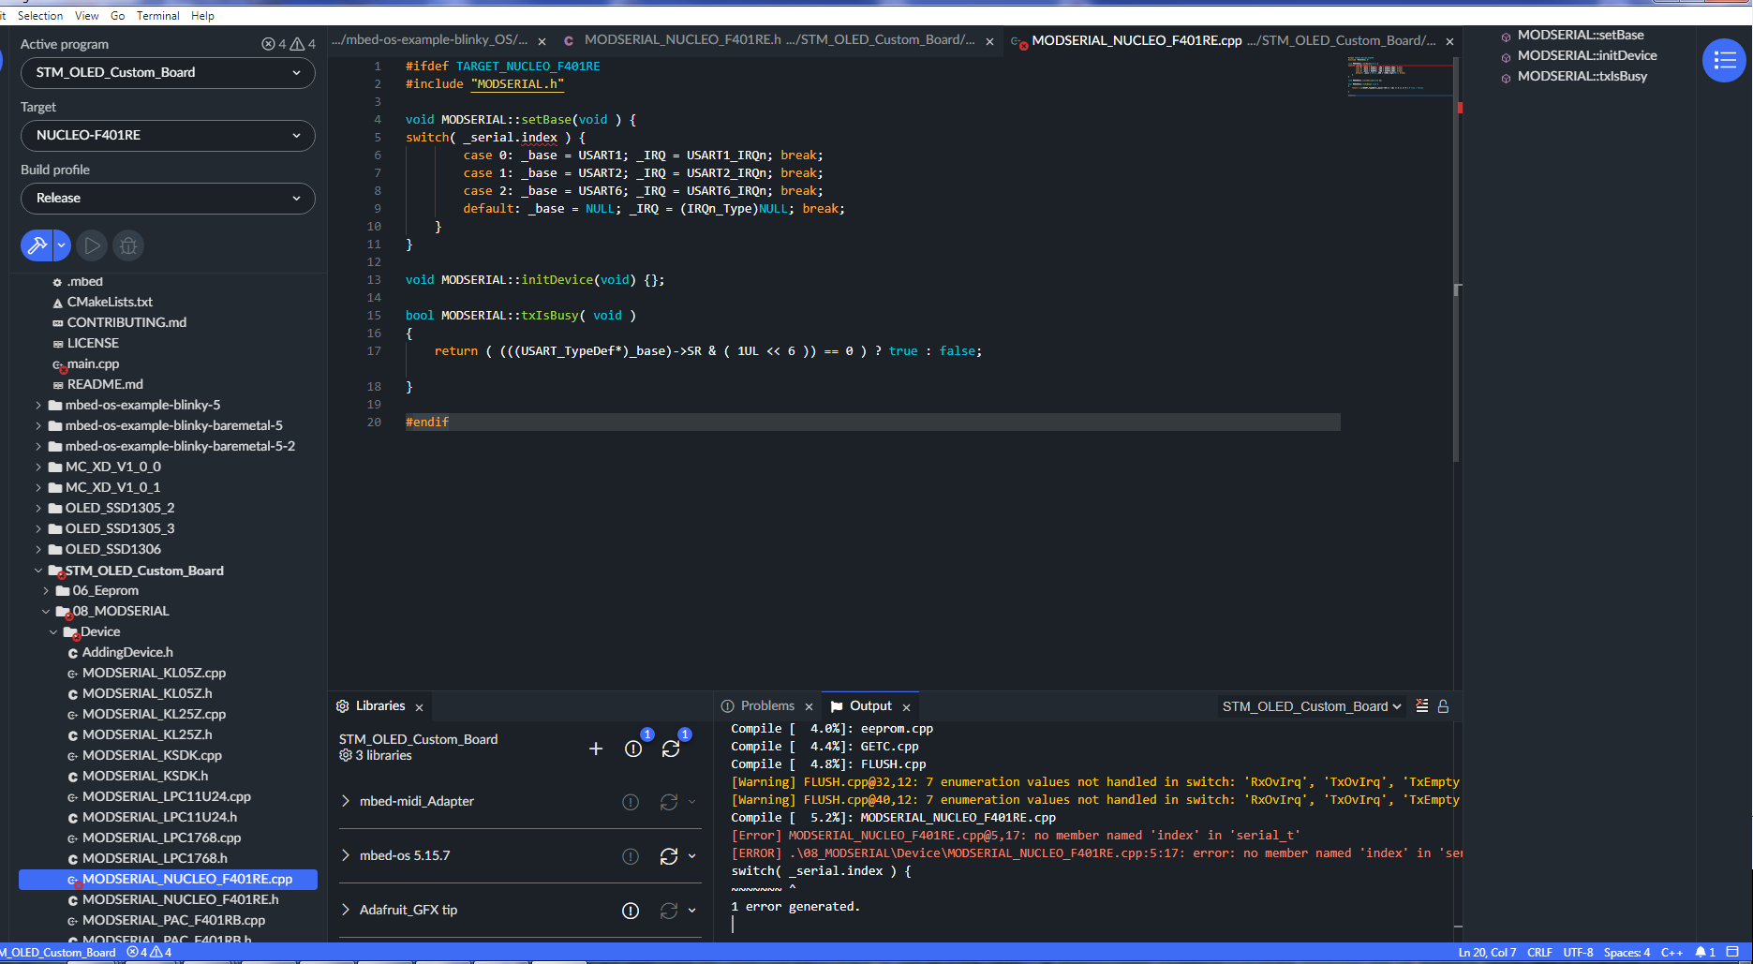Click the notification bell in status bar
This screenshot has height=964, width=1753.
(x=1701, y=952)
